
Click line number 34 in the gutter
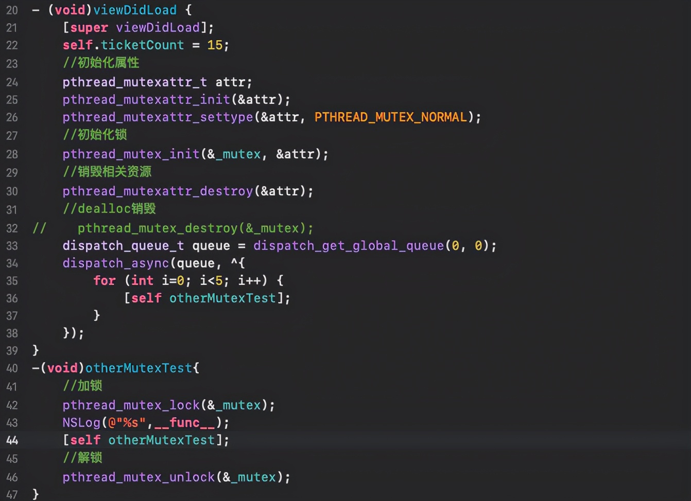click(12, 263)
